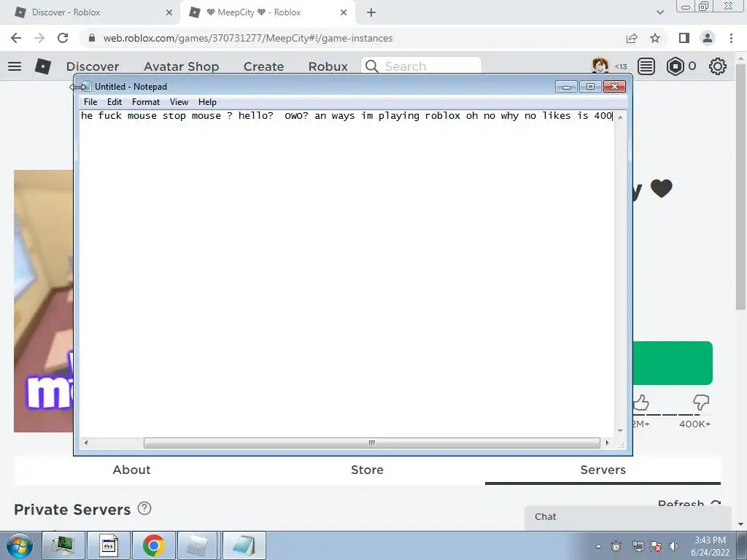Open the Notepad File menu
The width and height of the screenshot is (747, 560).
click(x=90, y=102)
